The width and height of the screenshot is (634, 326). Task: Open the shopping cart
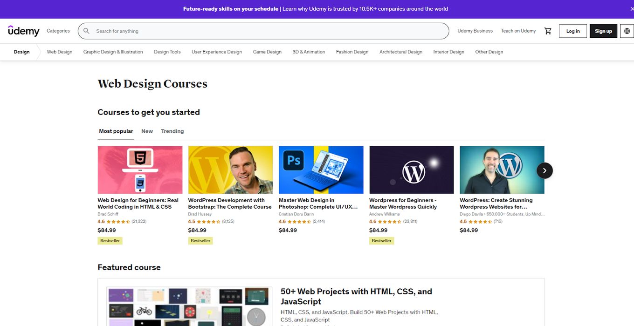548,31
